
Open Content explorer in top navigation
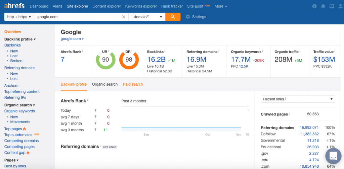click(106, 6)
